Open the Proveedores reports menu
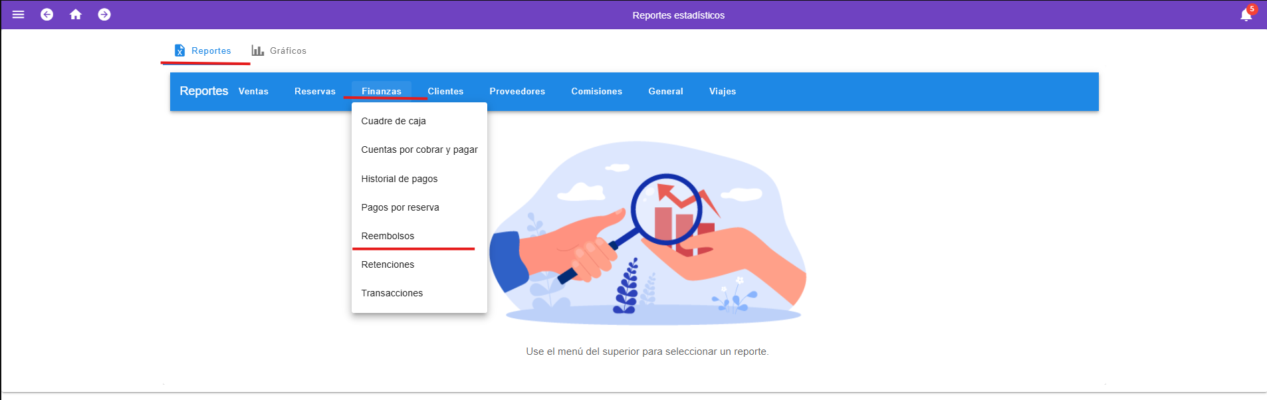This screenshot has height=400, width=1267. pos(517,92)
